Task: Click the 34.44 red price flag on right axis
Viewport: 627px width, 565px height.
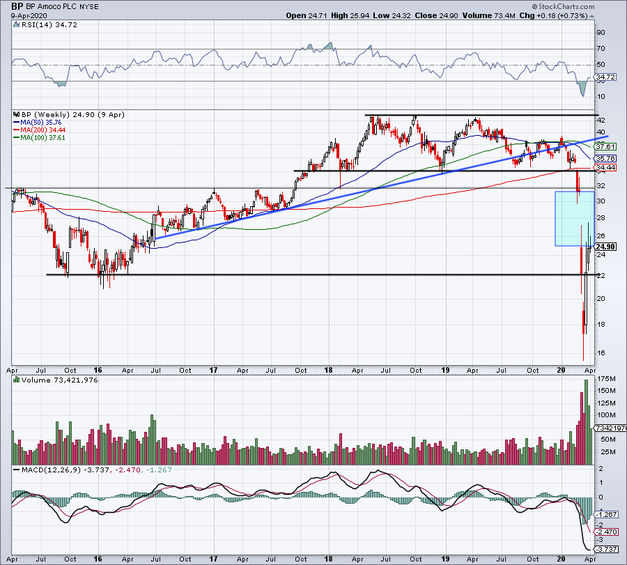Action: 605,167
